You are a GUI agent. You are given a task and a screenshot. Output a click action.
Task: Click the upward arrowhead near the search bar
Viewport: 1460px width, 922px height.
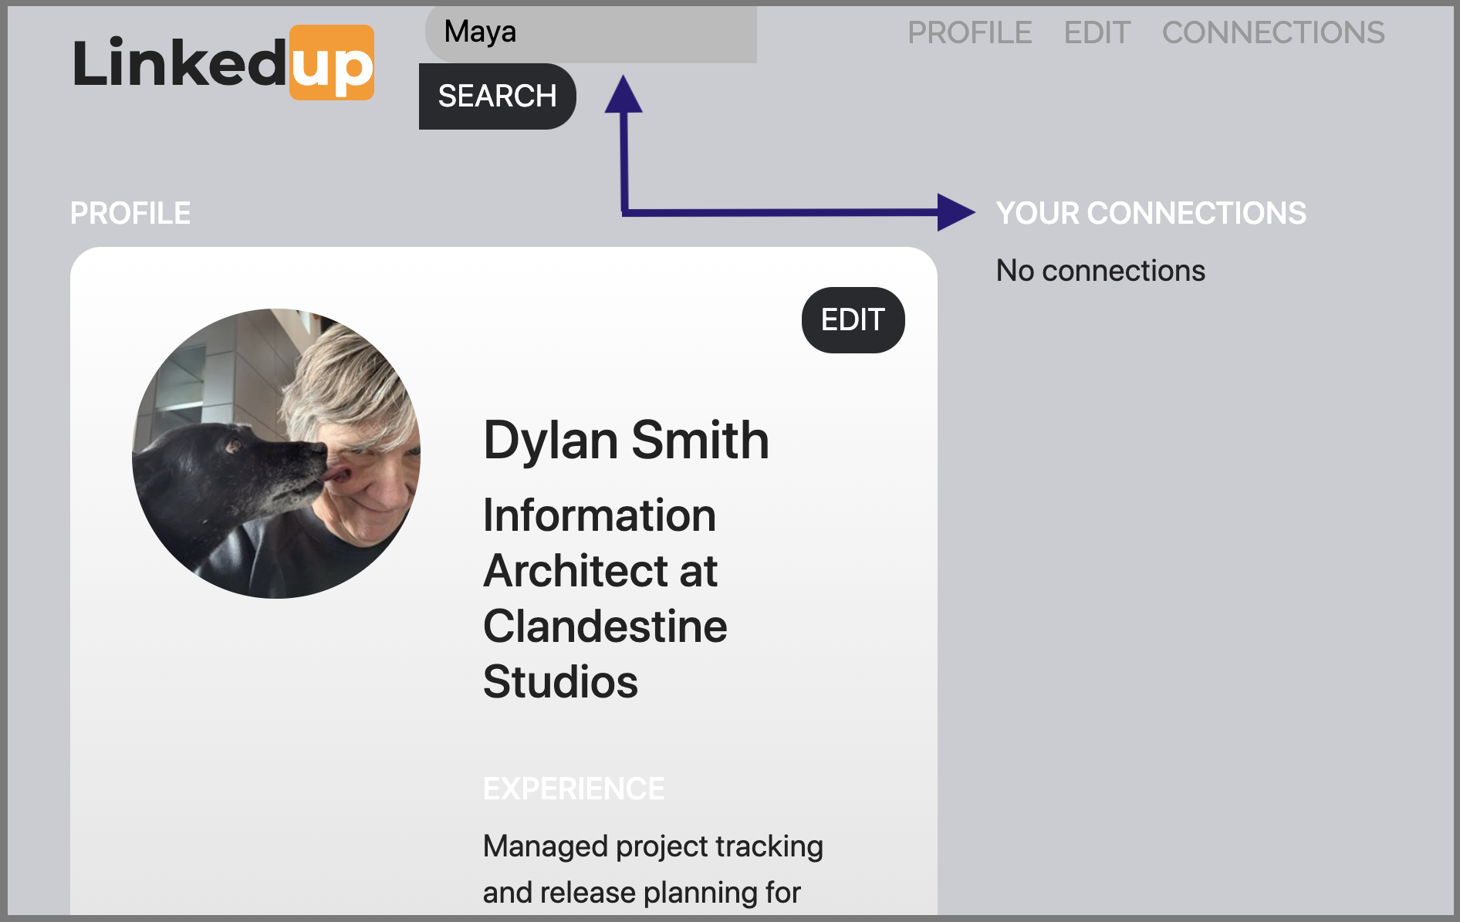coord(624,93)
